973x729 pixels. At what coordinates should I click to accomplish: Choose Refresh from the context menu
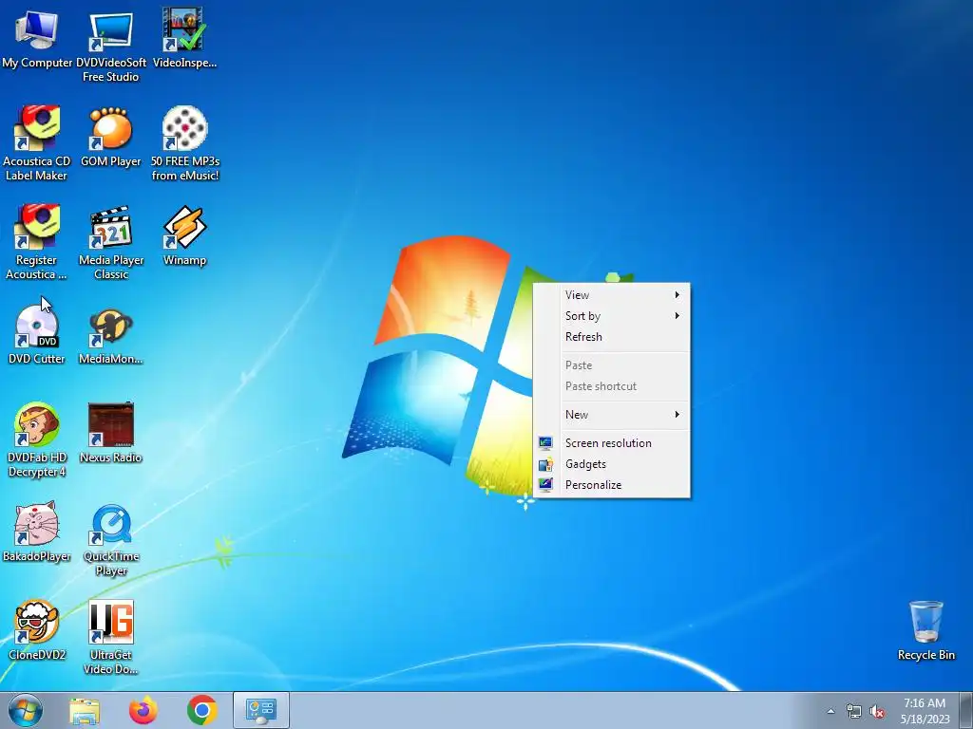tap(611, 337)
